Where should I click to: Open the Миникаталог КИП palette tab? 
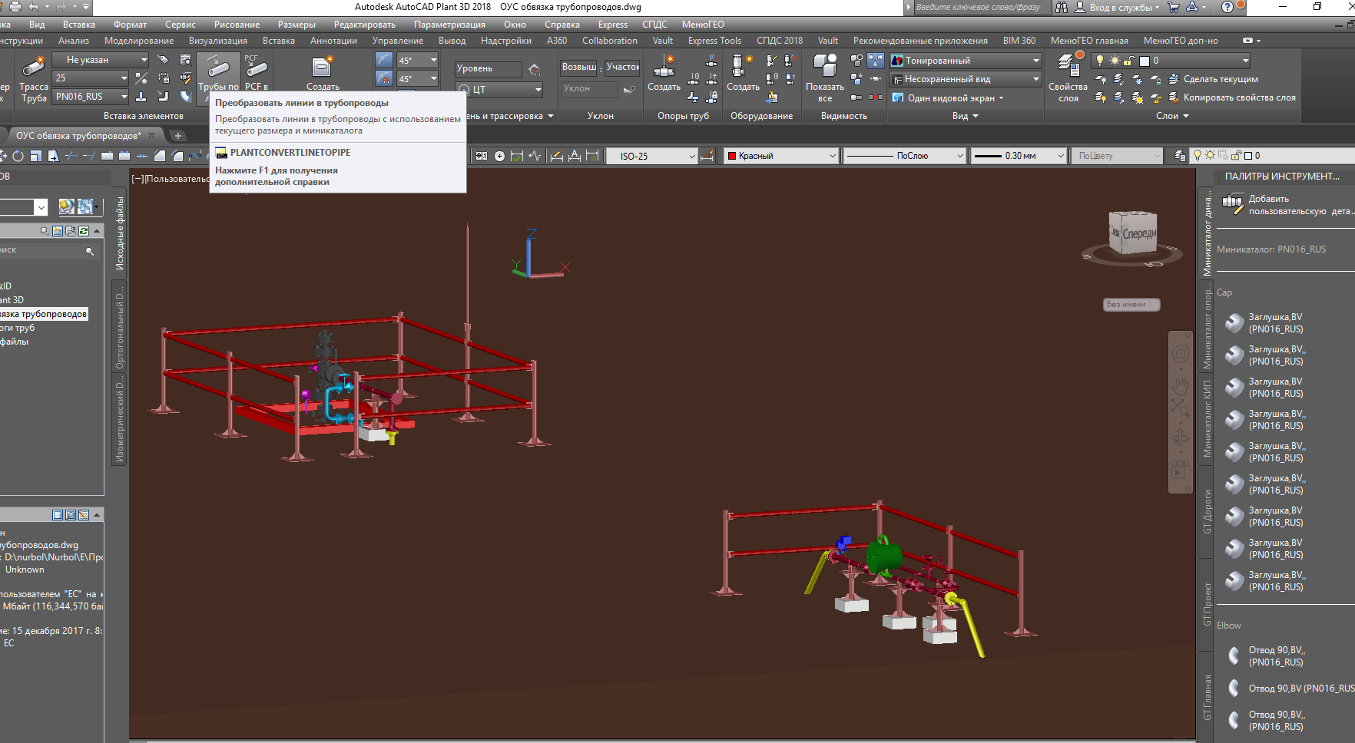pyautogui.click(x=1207, y=418)
